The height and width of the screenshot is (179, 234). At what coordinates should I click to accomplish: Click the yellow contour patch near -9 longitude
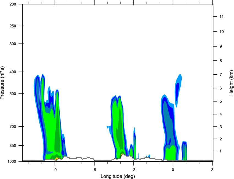coord(57,159)
